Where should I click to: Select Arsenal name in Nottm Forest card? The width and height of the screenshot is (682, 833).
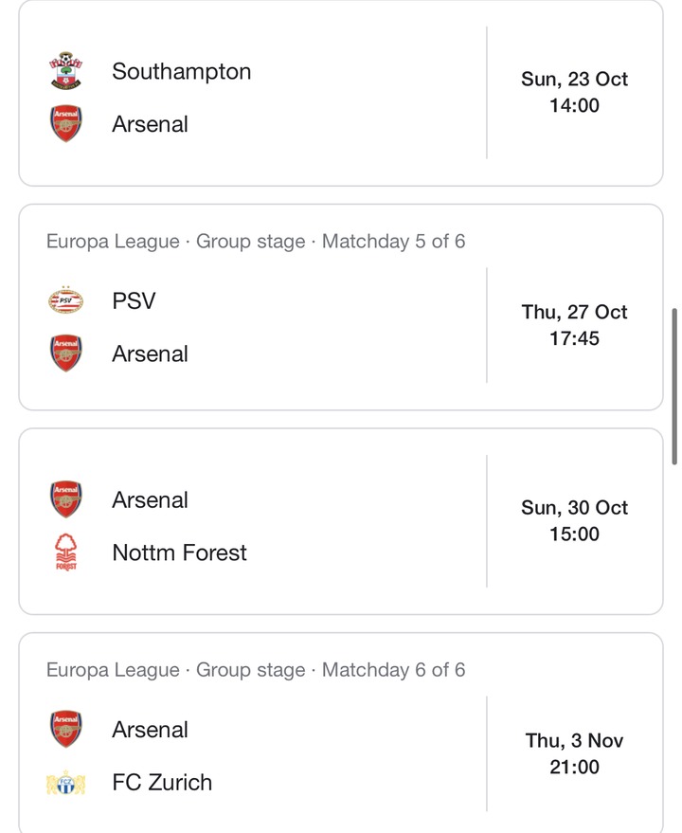coord(150,500)
